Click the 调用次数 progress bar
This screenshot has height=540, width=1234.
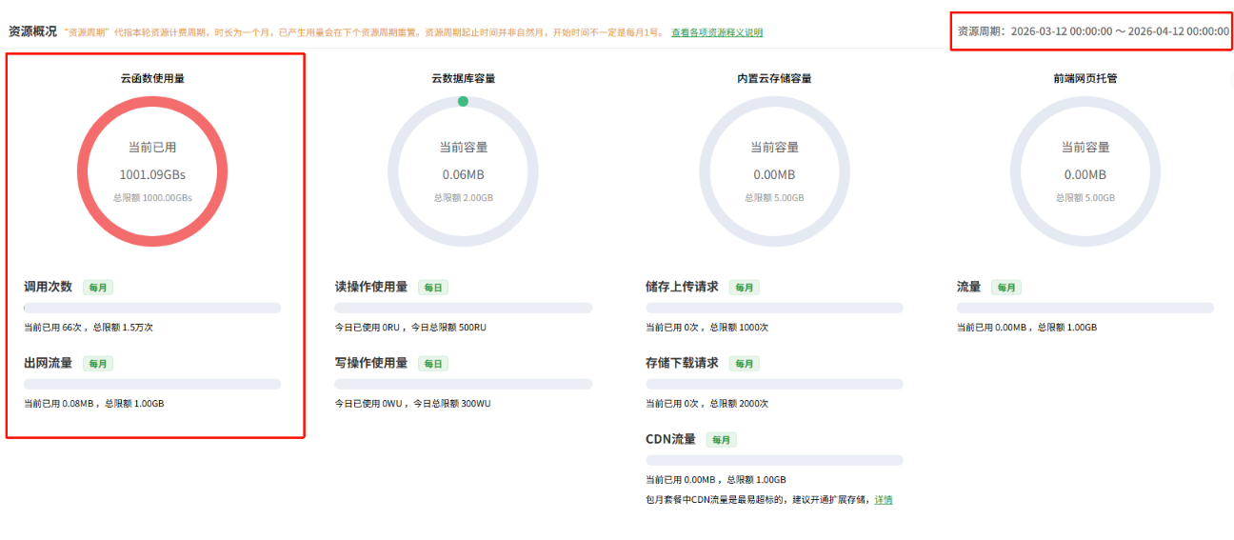point(152,308)
